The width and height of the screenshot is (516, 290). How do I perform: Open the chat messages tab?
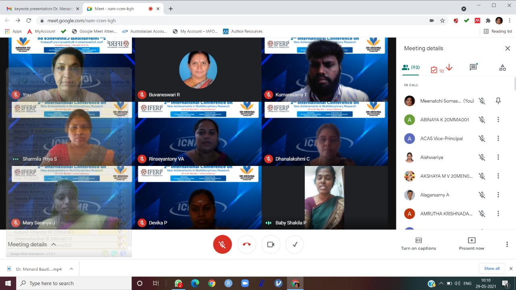[x=473, y=67]
